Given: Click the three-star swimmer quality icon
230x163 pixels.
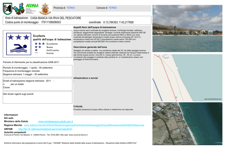Looking at the screenshot, I should [x=19, y=44].
